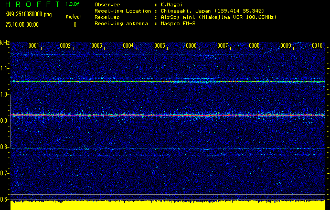Click the Maspro FM-3 antenna text
The height and width of the screenshot is (210, 330).
point(179,24)
